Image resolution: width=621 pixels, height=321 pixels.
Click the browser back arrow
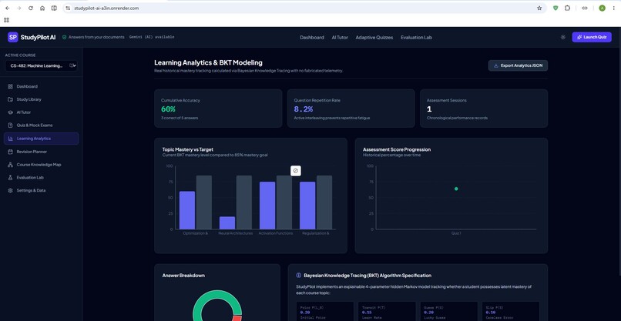(x=7, y=8)
